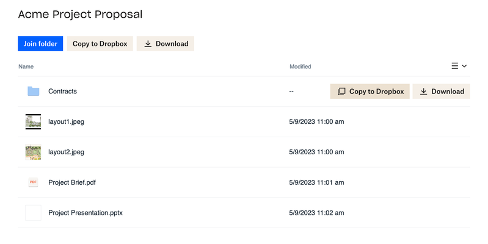Open the Project Brief.pdf file name

[72, 182]
